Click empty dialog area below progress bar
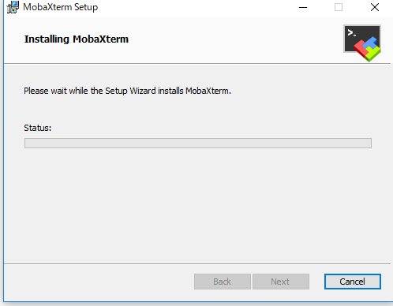393x306 pixels. 197,205
